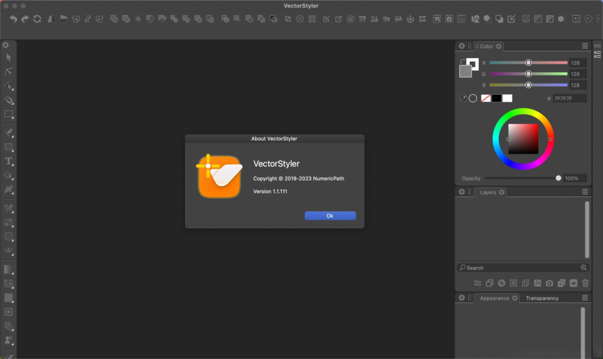Clear the Layers search field
The height and width of the screenshot is (359, 603).
[x=584, y=268]
